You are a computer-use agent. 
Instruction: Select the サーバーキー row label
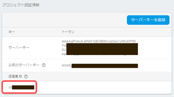[19, 48]
